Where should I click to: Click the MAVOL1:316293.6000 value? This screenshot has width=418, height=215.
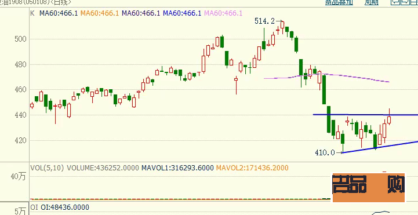pyautogui.click(x=177, y=168)
